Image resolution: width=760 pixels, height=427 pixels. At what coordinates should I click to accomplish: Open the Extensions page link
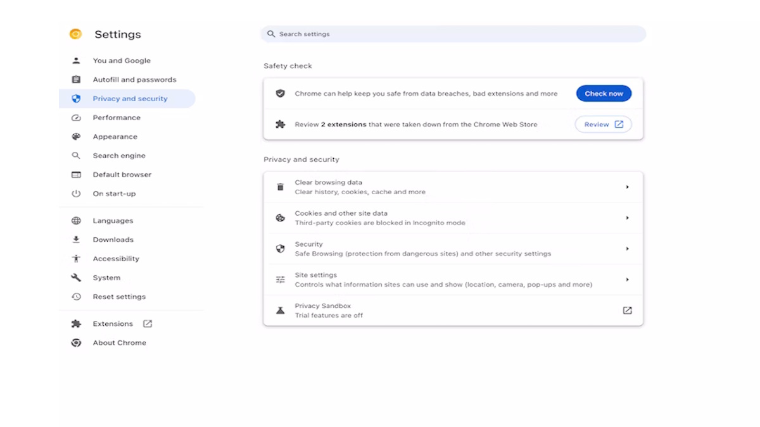(x=113, y=324)
